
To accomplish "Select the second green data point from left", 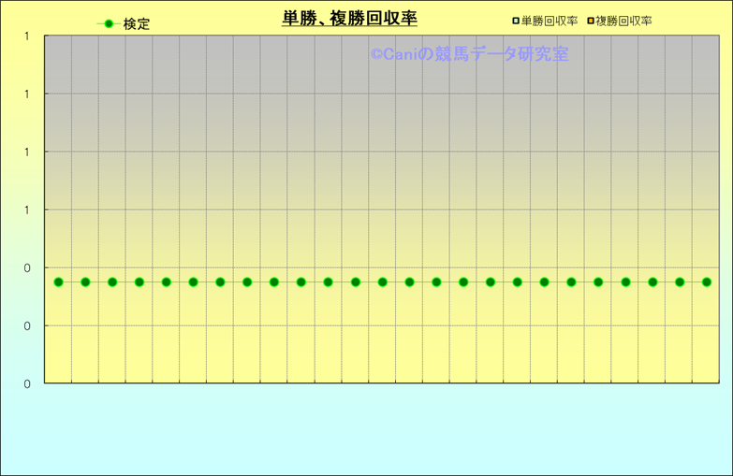I will pos(85,281).
